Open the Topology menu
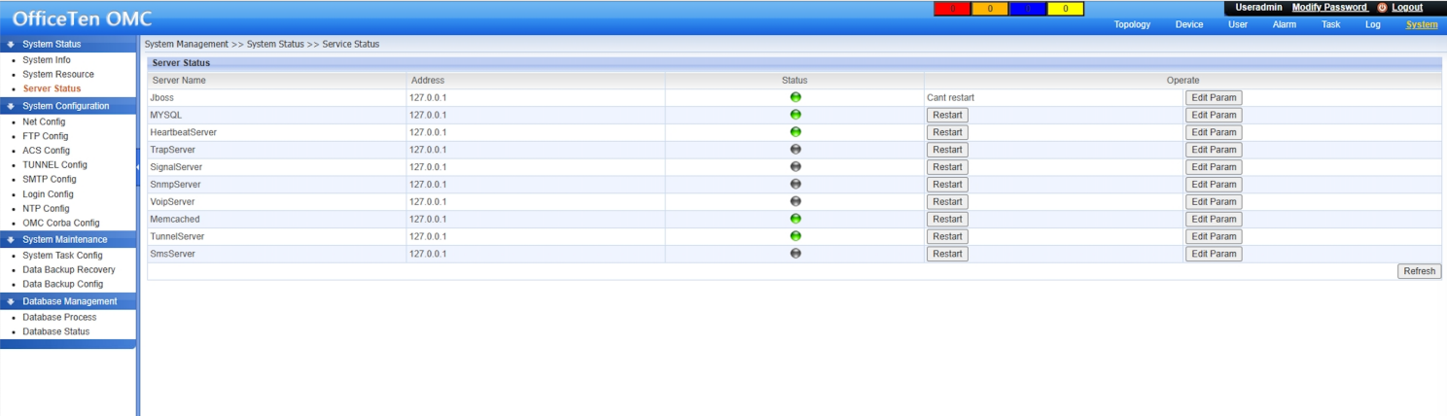The image size is (1447, 416). click(1132, 25)
